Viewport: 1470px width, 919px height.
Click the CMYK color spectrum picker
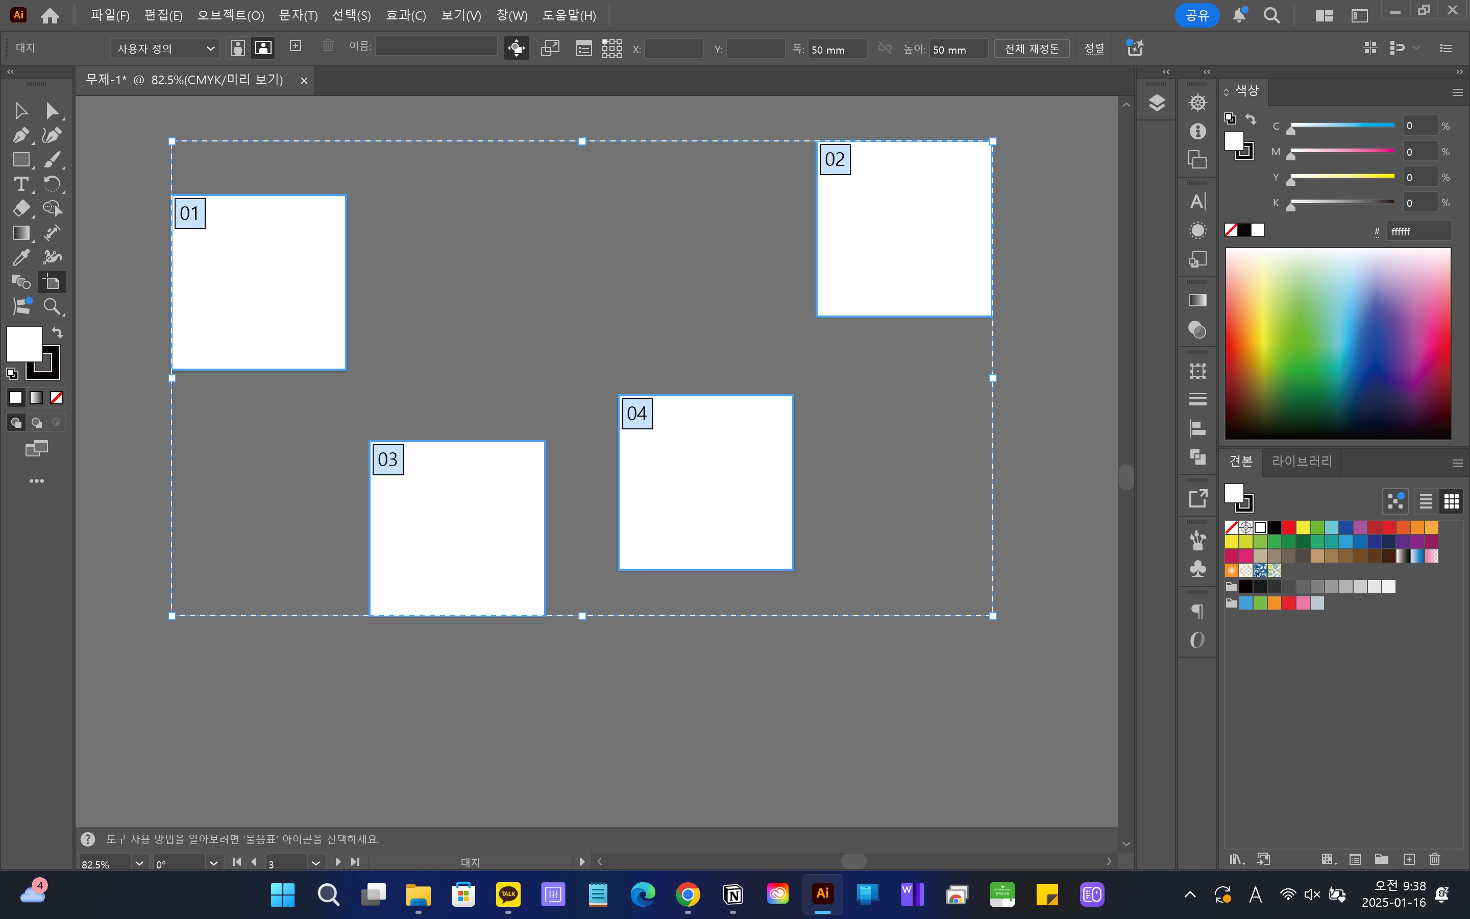point(1338,344)
